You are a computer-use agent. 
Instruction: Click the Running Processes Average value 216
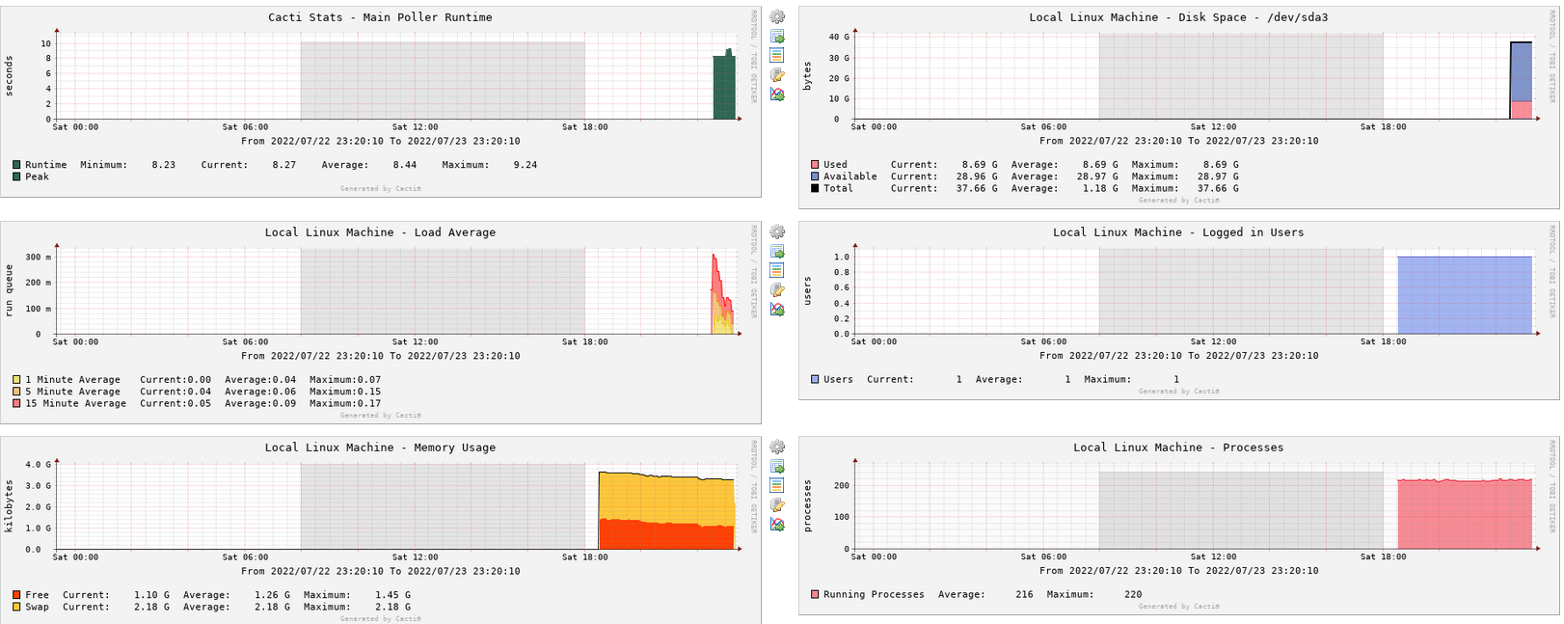pyautogui.click(x=1024, y=595)
